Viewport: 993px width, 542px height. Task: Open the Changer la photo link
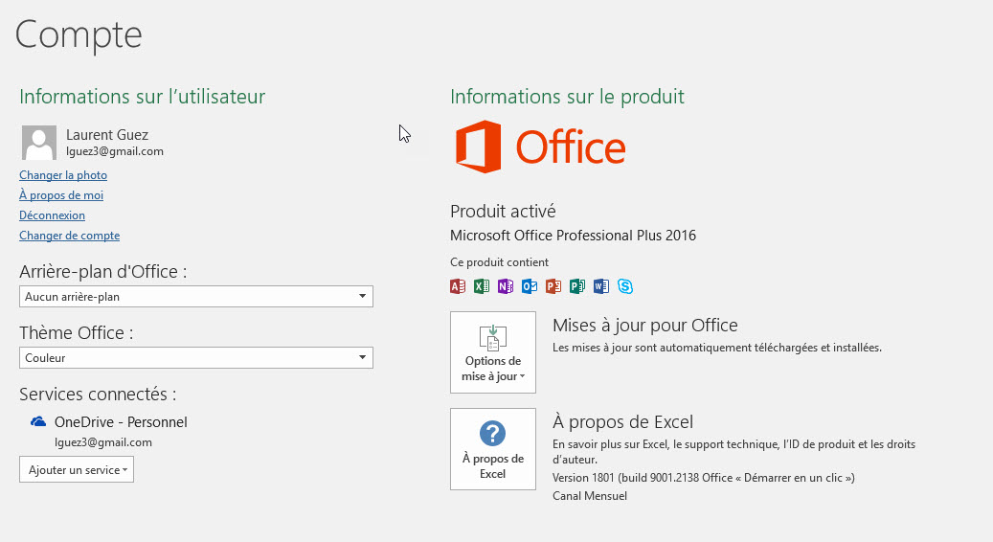coord(63,174)
